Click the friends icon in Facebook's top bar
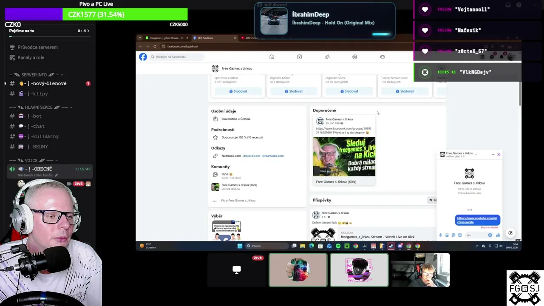The height and width of the screenshot is (306, 544). point(327,57)
